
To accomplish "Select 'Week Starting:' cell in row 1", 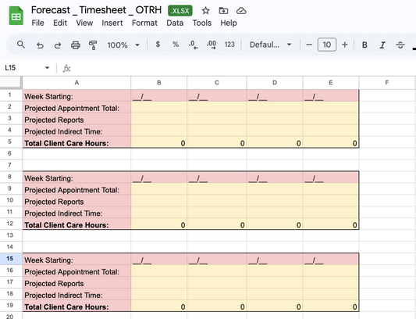I will pyautogui.click(x=76, y=96).
